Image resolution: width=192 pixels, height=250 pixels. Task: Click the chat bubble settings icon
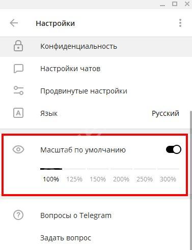pyautogui.click(x=18, y=69)
